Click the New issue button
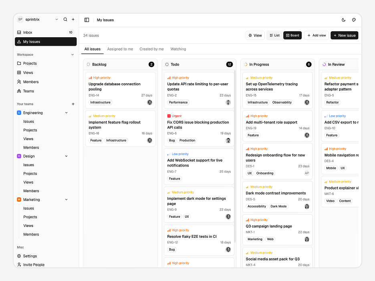This screenshot has height=281, width=375. pos(345,35)
